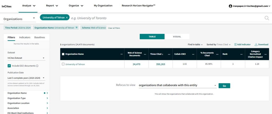Screen dimensions: 272x114
Task: Open the Organization Name column options ellipsis
Action: point(122,54)
